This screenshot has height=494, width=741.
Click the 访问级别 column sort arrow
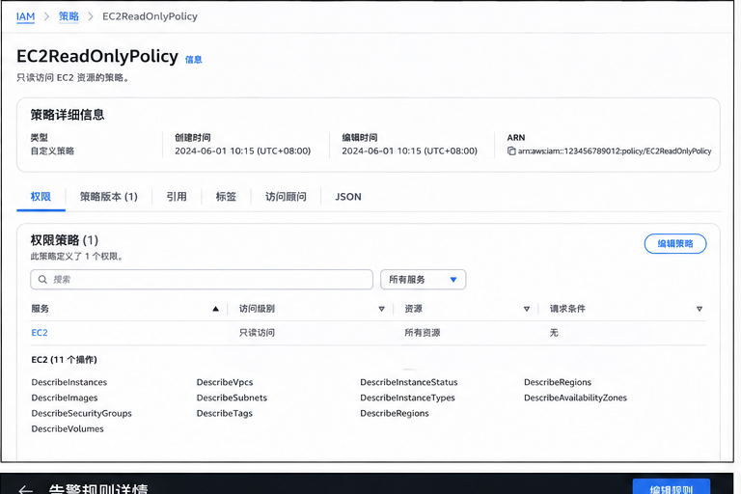coord(381,309)
